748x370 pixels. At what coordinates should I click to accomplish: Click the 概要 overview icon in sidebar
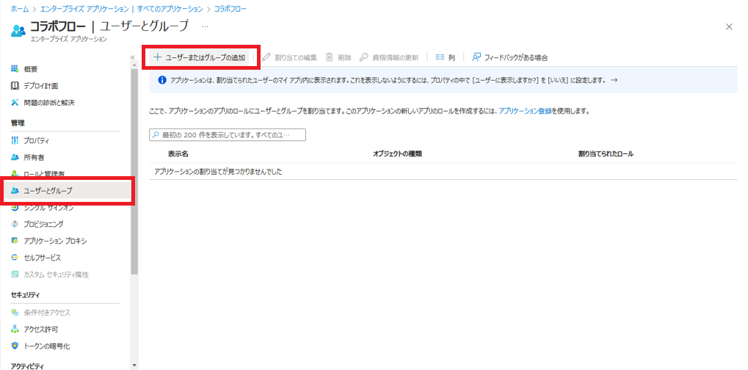14,69
